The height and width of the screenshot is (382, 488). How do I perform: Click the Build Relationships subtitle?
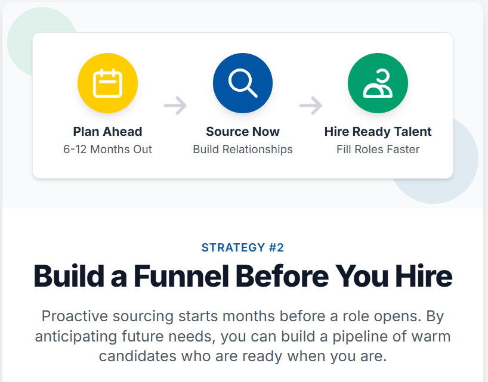click(243, 149)
